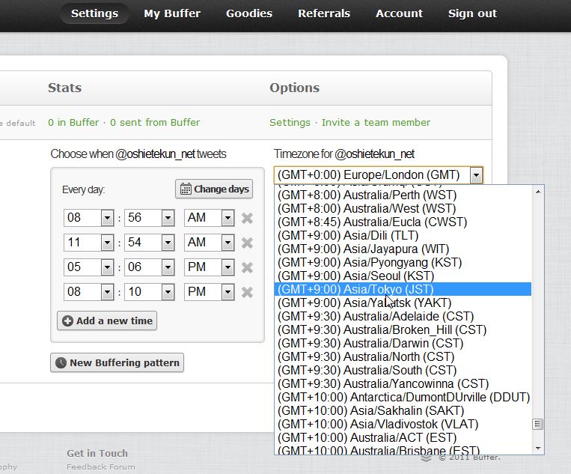Delete the 08:56 AM time slot
Image resolution: width=571 pixels, height=474 pixels.
click(x=247, y=218)
